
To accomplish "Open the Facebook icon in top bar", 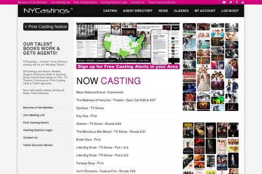I will click(237, 2).
